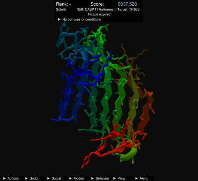Viewport: 198px width, 181px height.
Task: Click the score value 9337.528
Action: tap(127, 4)
